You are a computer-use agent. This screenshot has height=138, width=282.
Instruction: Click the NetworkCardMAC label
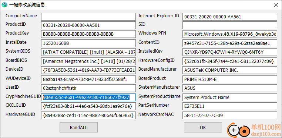tap(156, 114)
